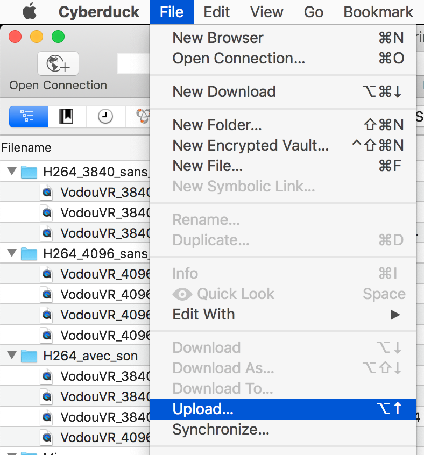
Task: Open the Bookmark menu
Action: pyautogui.click(x=378, y=12)
